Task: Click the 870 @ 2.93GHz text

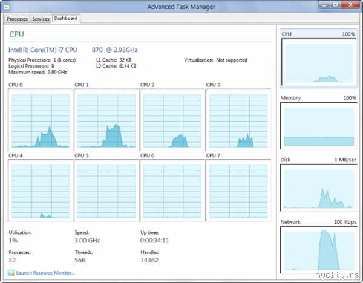Action: click(114, 50)
